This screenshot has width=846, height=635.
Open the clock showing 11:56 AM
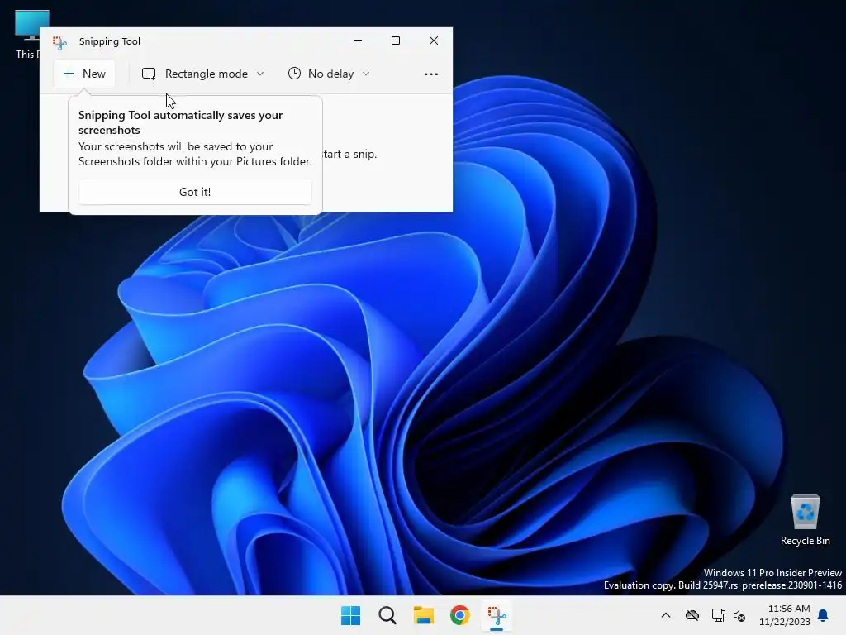(785, 615)
